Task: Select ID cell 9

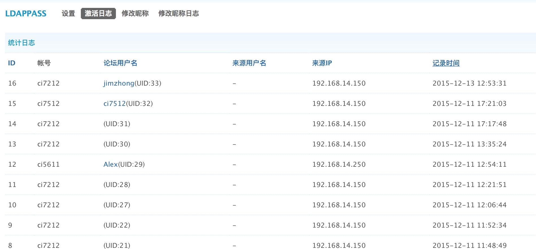Action: coord(10,225)
